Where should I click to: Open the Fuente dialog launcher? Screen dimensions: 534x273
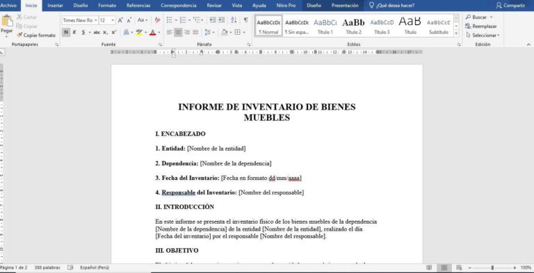click(160, 44)
